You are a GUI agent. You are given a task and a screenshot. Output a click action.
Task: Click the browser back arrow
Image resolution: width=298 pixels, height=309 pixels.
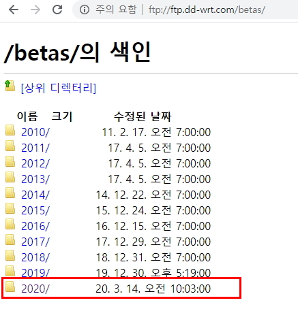(14, 10)
